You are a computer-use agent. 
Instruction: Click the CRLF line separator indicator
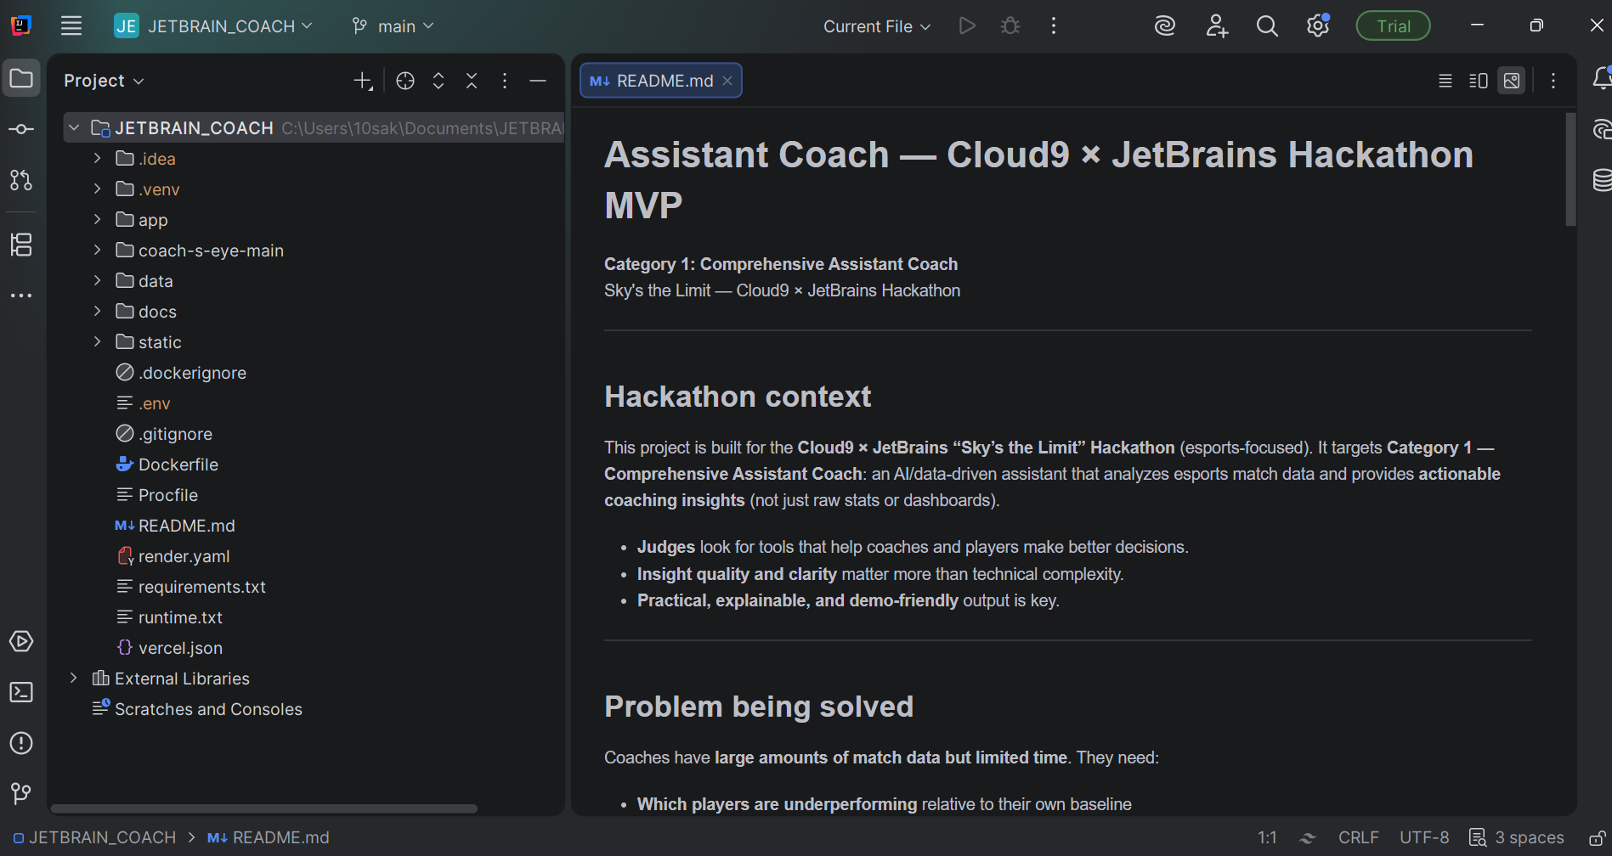click(1358, 837)
